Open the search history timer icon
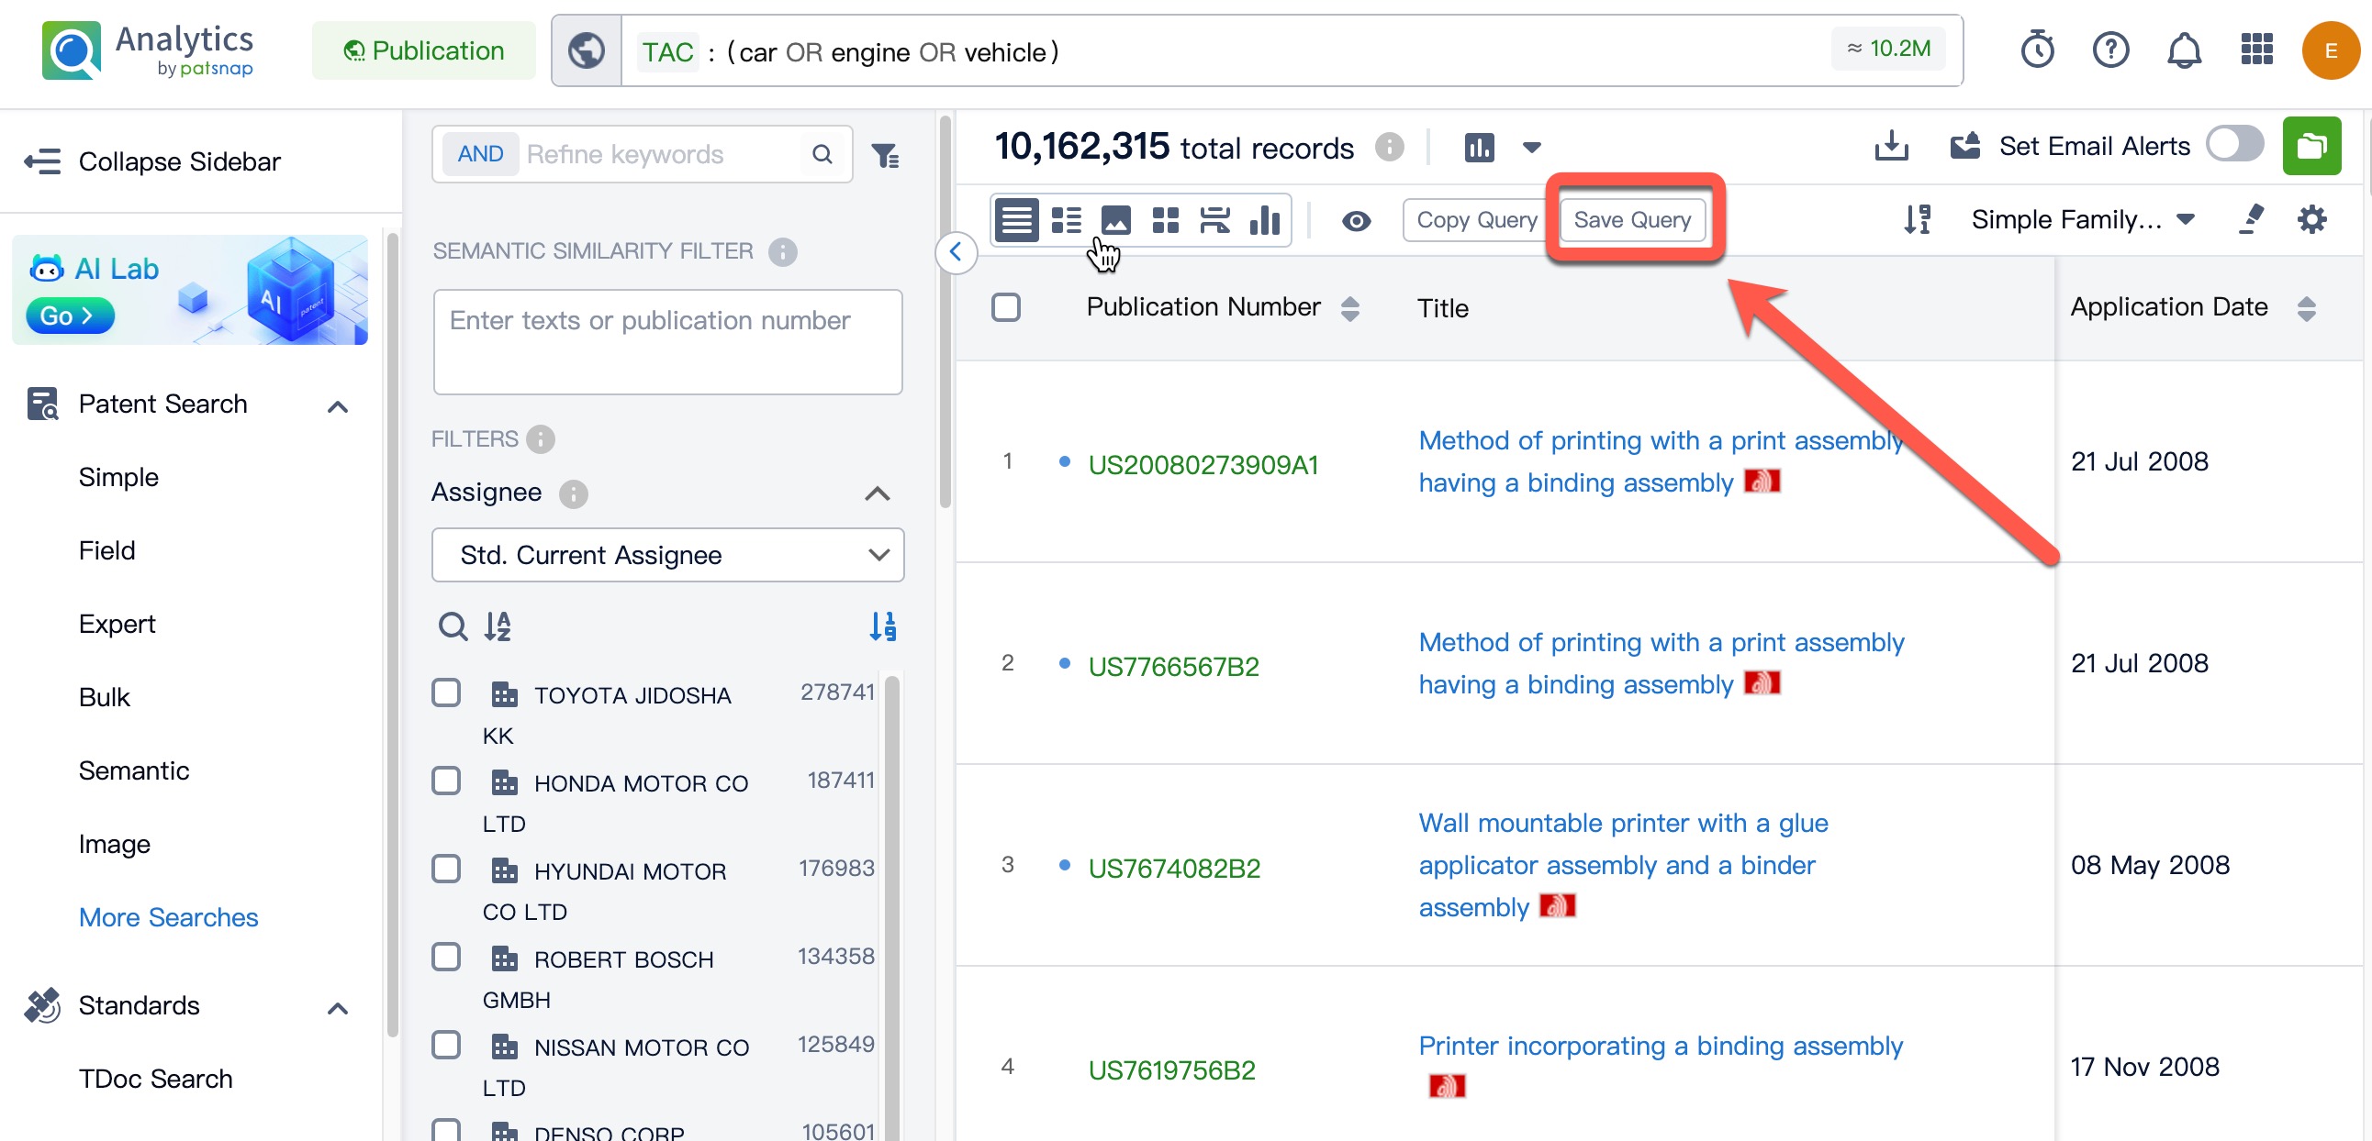Screen dimensions: 2372x1141 2037,50
